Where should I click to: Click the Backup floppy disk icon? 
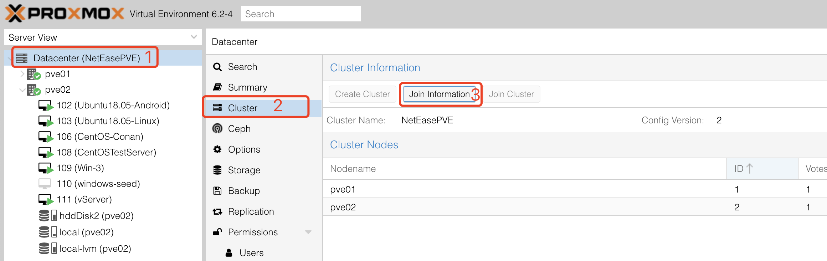217,191
